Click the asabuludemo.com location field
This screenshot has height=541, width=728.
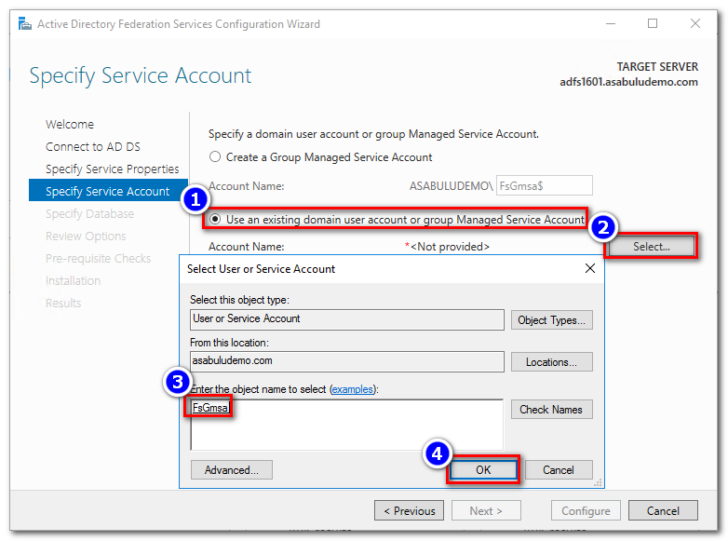(x=347, y=361)
